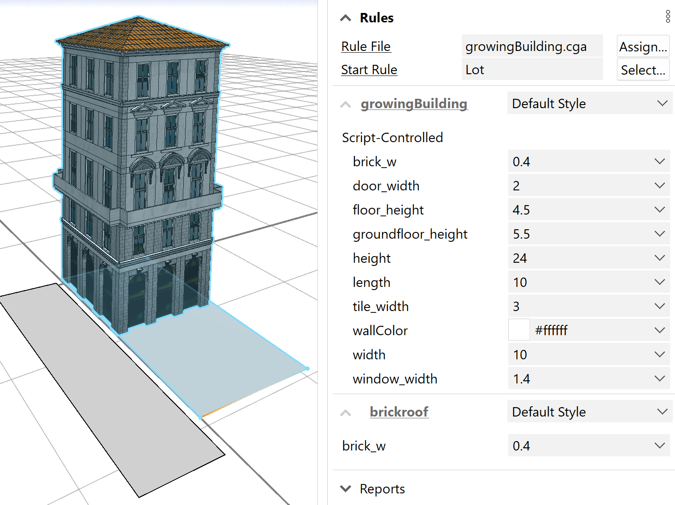
Task: Open the tile_width dropdown
Action: pyautogui.click(x=660, y=306)
